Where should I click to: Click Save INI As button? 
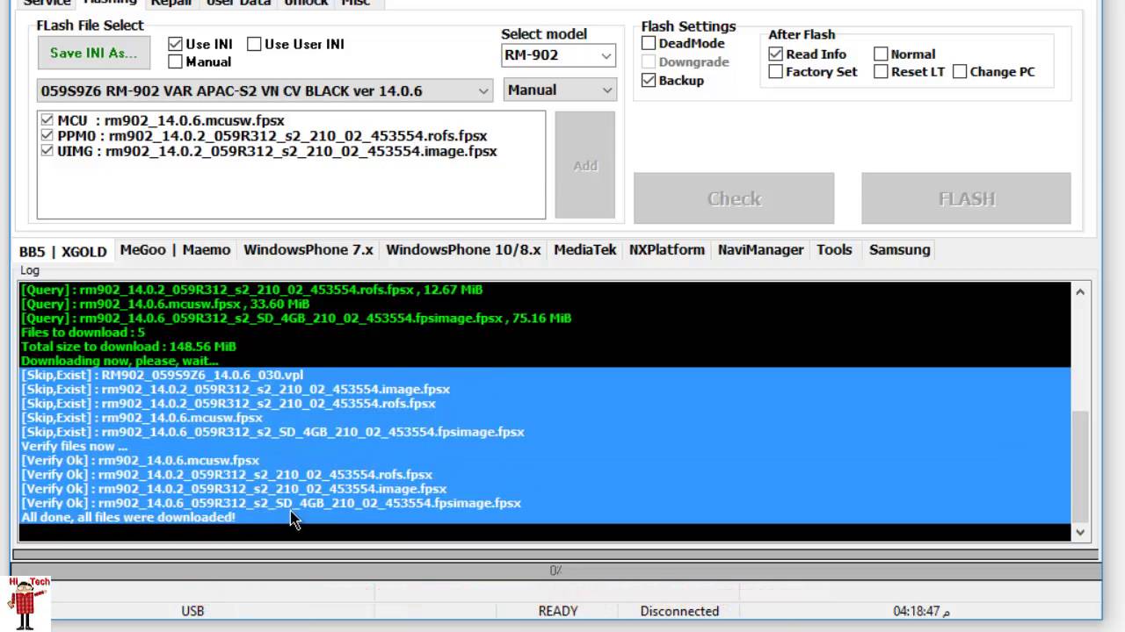coord(94,53)
